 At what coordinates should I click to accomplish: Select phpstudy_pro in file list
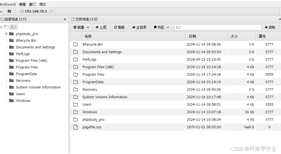click(x=94, y=120)
